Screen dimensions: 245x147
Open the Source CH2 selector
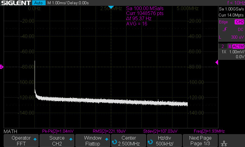(x=57, y=141)
